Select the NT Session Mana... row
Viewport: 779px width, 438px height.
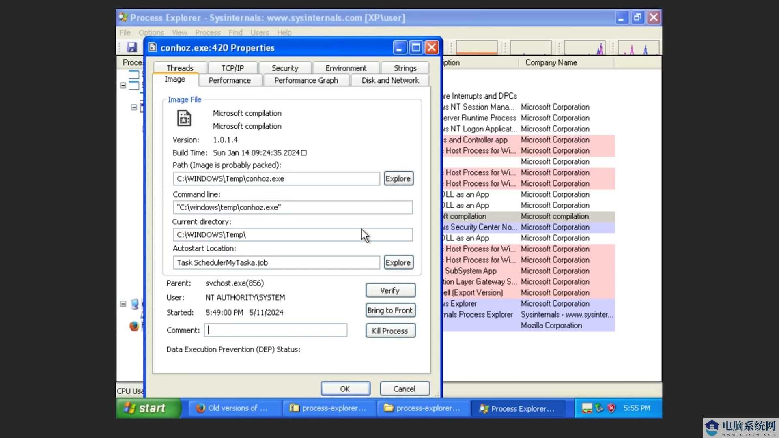click(x=529, y=107)
